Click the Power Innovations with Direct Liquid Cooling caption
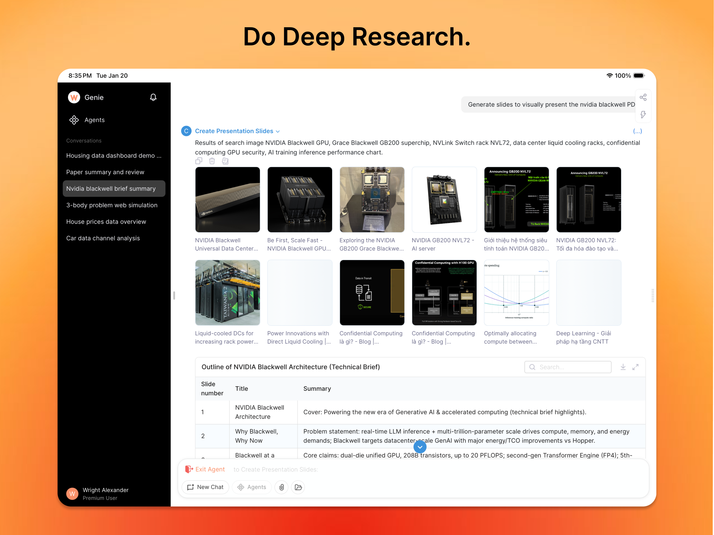Image resolution: width=714 pixels, height=535 pixels. click(x=299, y=337)
